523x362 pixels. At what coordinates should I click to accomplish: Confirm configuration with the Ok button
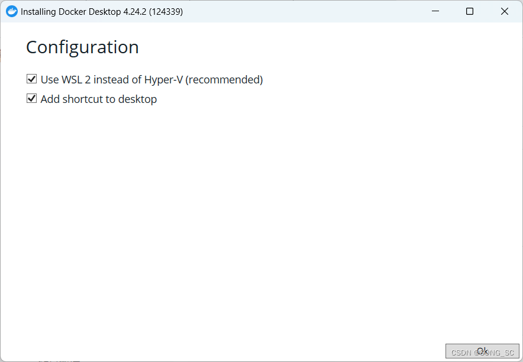482,351
